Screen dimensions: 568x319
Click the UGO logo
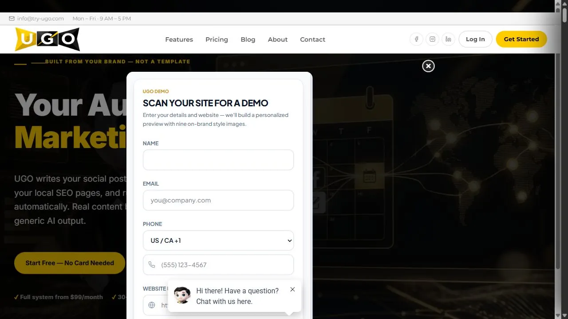pos(47,39)
